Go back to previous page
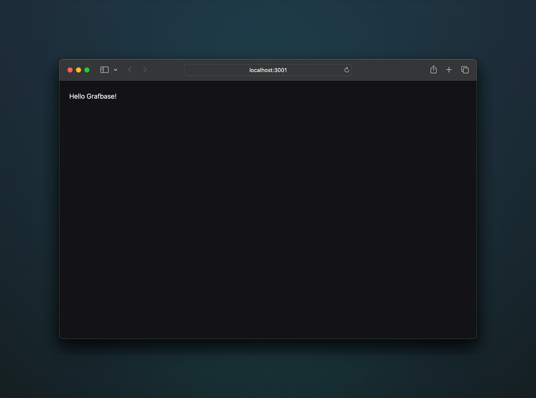Screen dimensions: 536x398 click(x=130, y=70)
